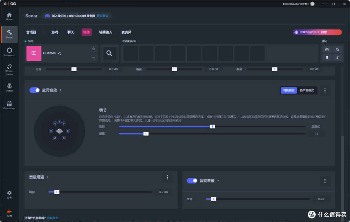
Task: Click smart volume help question mark
Action: [218, 181]
